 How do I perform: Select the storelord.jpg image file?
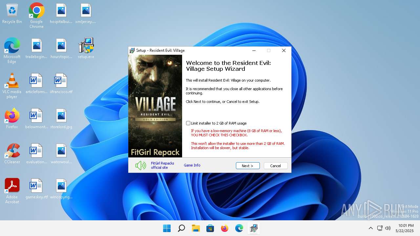click(61, 119)
